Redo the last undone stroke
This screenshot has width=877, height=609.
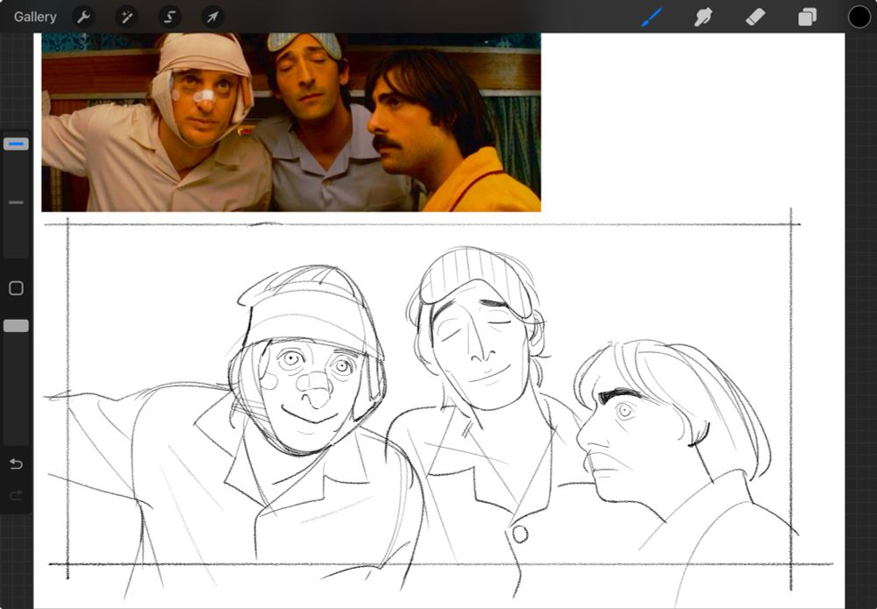16,494
